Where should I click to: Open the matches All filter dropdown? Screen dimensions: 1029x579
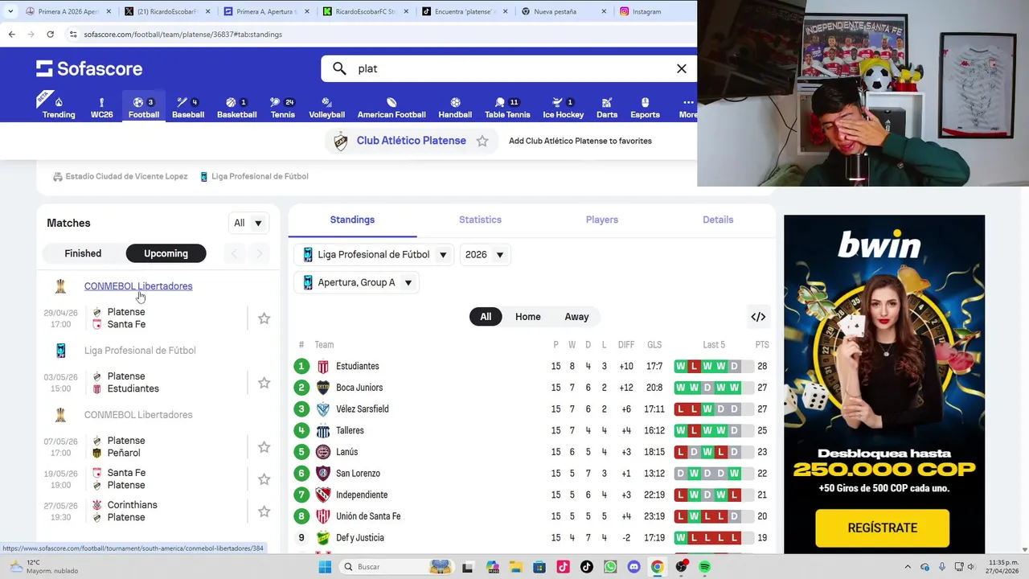pos(248,223)
